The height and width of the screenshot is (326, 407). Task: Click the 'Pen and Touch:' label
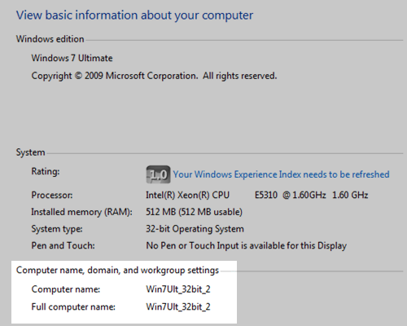tap(63, 245)
